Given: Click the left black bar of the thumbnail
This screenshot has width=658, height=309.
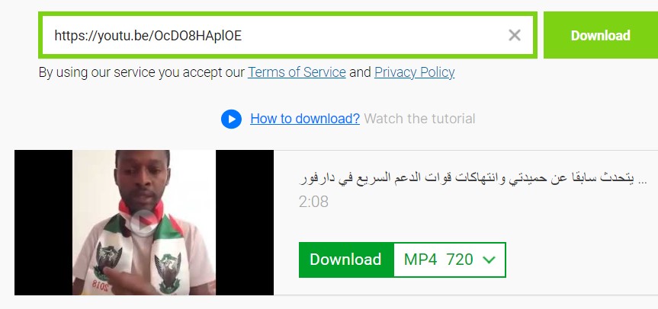Looking at the screenshot, I should coord(43,222).
